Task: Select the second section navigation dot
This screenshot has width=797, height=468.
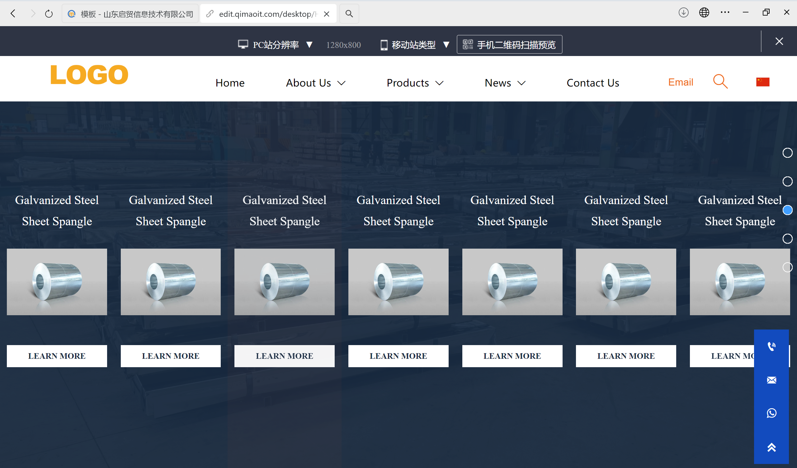Action: 787,181
